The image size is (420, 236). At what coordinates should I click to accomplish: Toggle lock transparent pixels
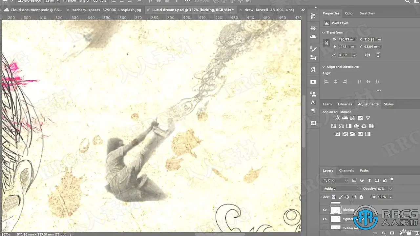coord(334,197)
